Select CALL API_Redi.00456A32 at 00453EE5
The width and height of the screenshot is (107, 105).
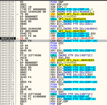click(68, 65)
